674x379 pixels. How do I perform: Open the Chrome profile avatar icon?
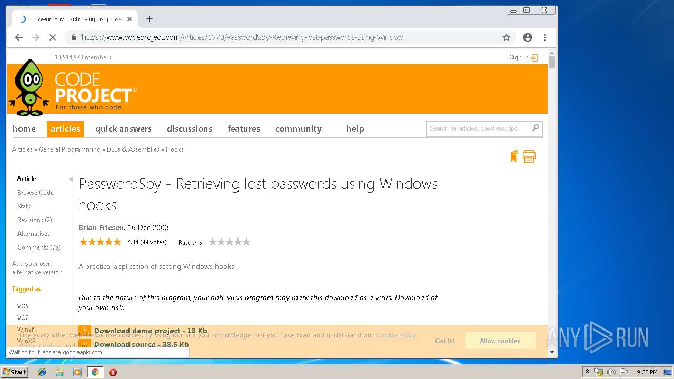(x=528, y=37)
